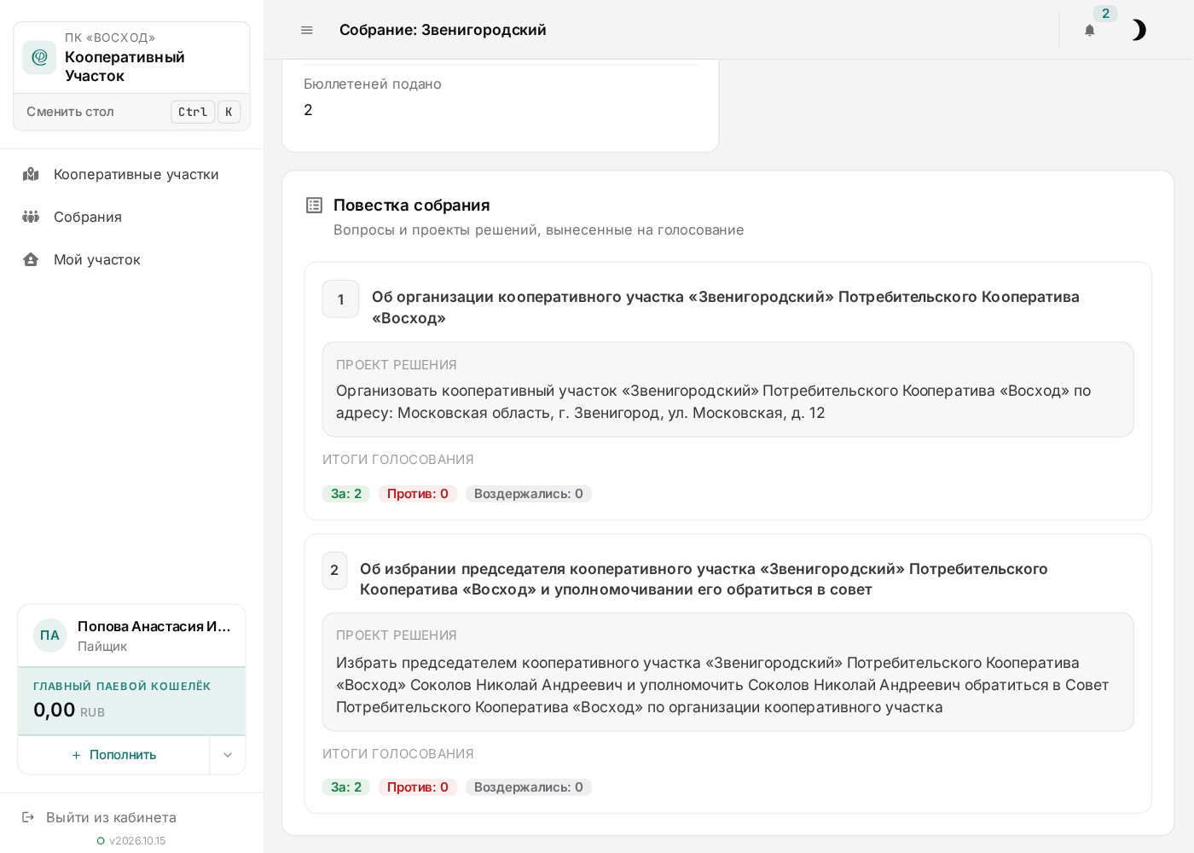Image resolution: width=1194 pixels, height=853 pixels.
Task: Expand the wallet actions chevron
Action: 228,755
